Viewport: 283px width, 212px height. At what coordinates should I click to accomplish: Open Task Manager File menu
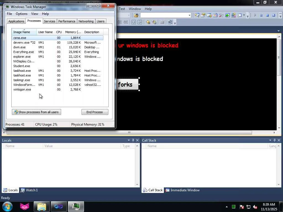point(9,14)
